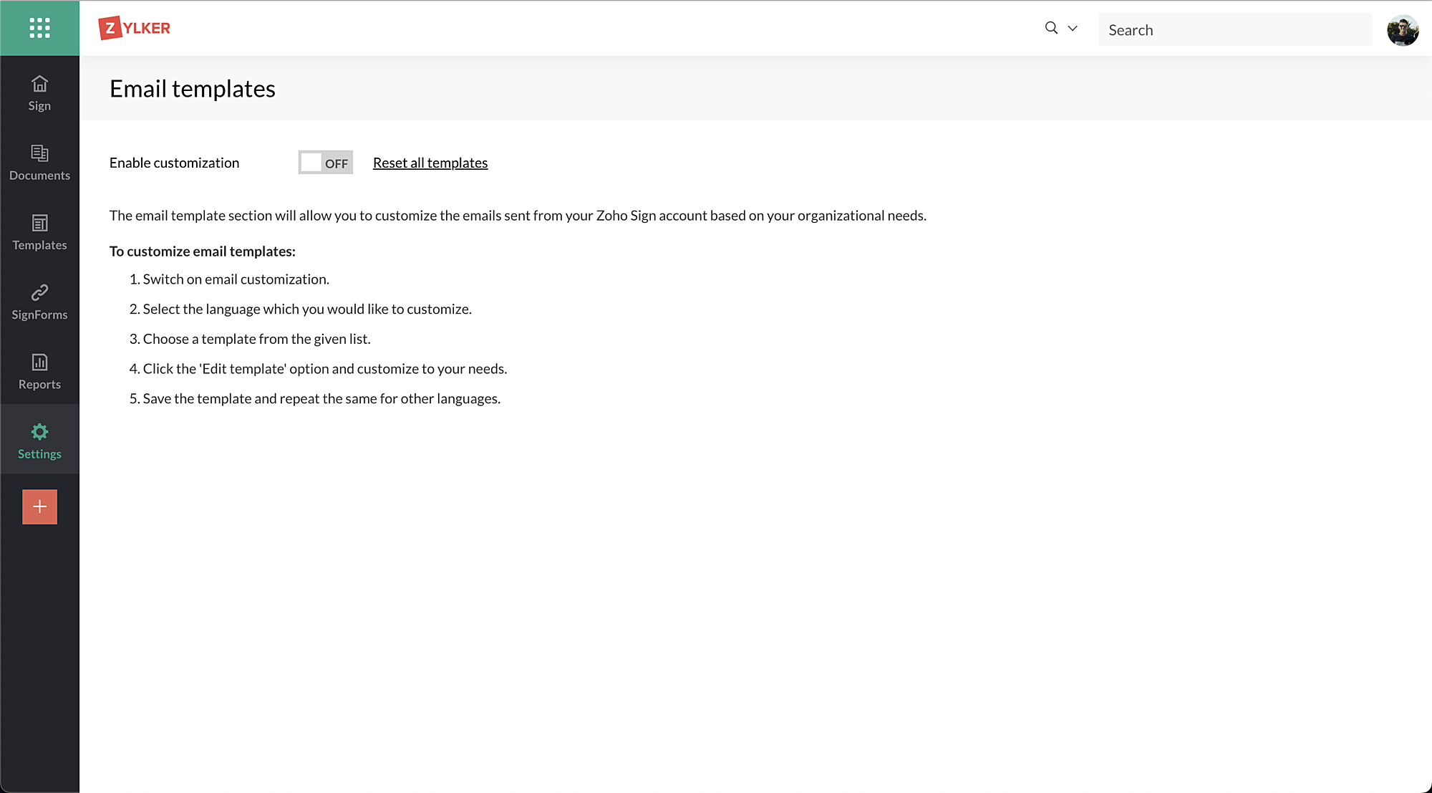Click the OFF label on the switch
The width and height of the screenshot is (1432, 793).
[x=337, y=163]
